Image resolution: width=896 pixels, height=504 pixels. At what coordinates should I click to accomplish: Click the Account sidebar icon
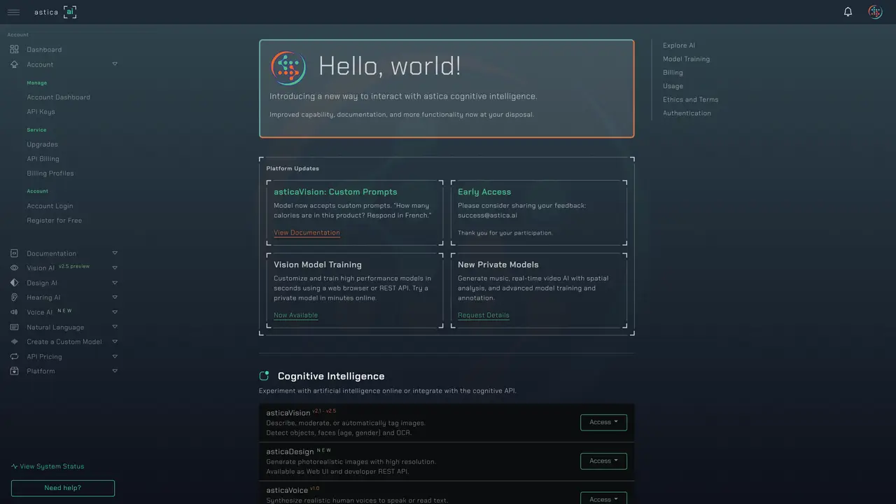coord(14,64)
